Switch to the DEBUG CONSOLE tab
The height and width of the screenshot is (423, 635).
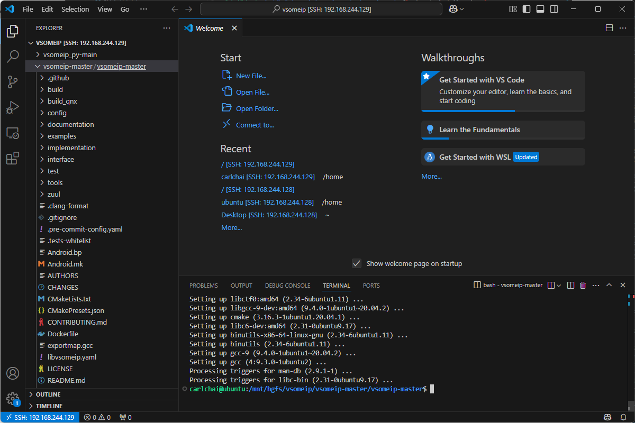coord(288,286)
